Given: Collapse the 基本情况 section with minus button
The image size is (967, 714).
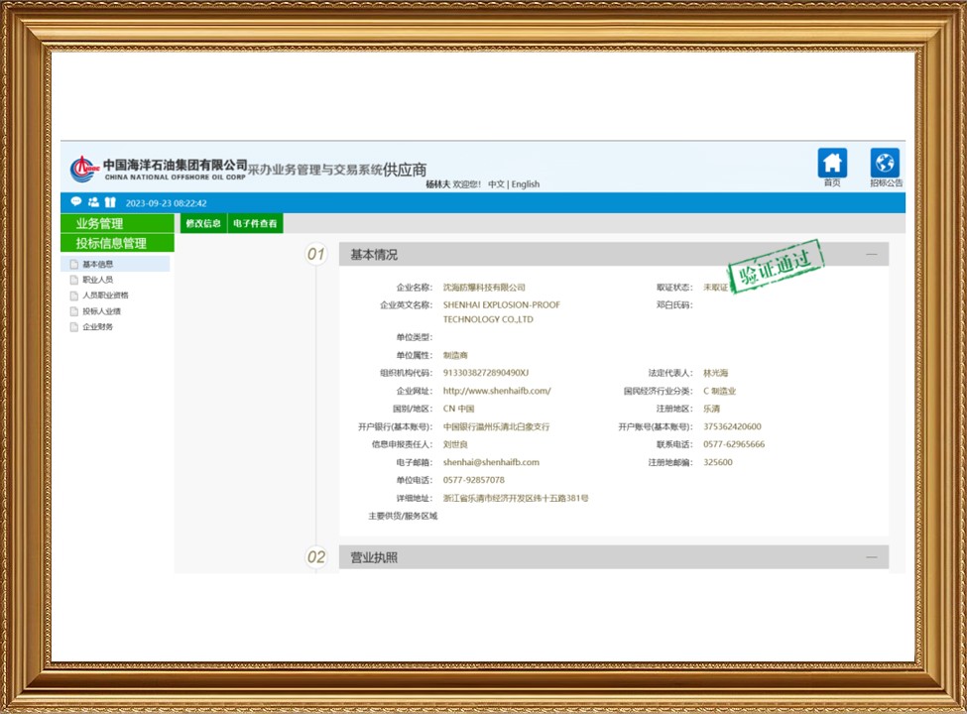Looking at the screenshot, I should coord(871,255).
